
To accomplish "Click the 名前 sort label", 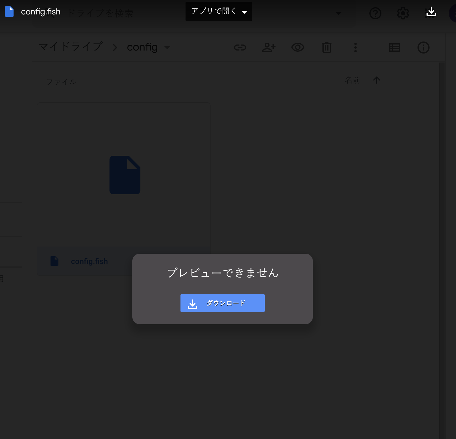I will (x=353, y=80).
